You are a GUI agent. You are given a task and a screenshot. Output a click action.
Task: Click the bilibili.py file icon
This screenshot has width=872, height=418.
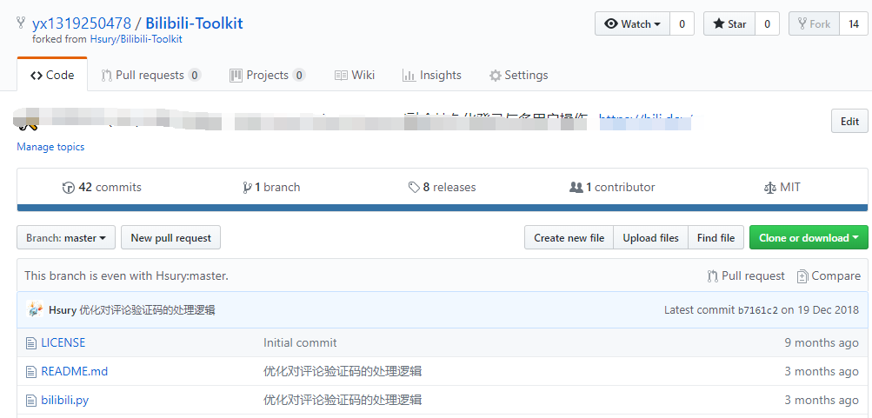(31, 401)
